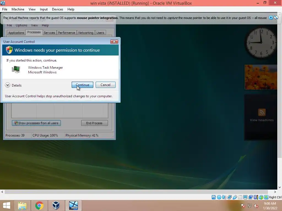The image size is (282, 211).
Task: Click the VirtualBox window title icon
Action: pyautogui.click(x=3, y=3)
